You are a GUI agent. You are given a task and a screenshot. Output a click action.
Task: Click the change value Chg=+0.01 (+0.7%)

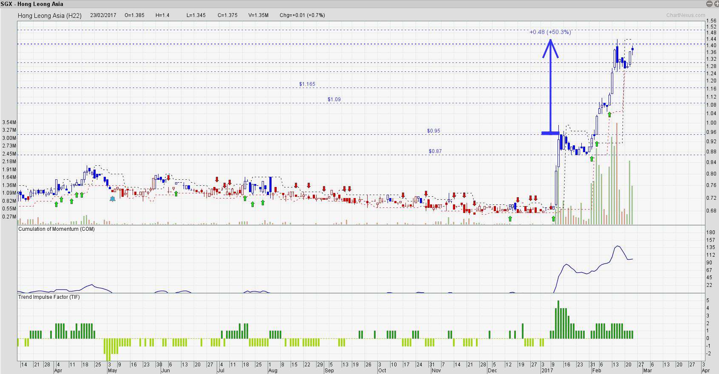click(x=302, y=15)
